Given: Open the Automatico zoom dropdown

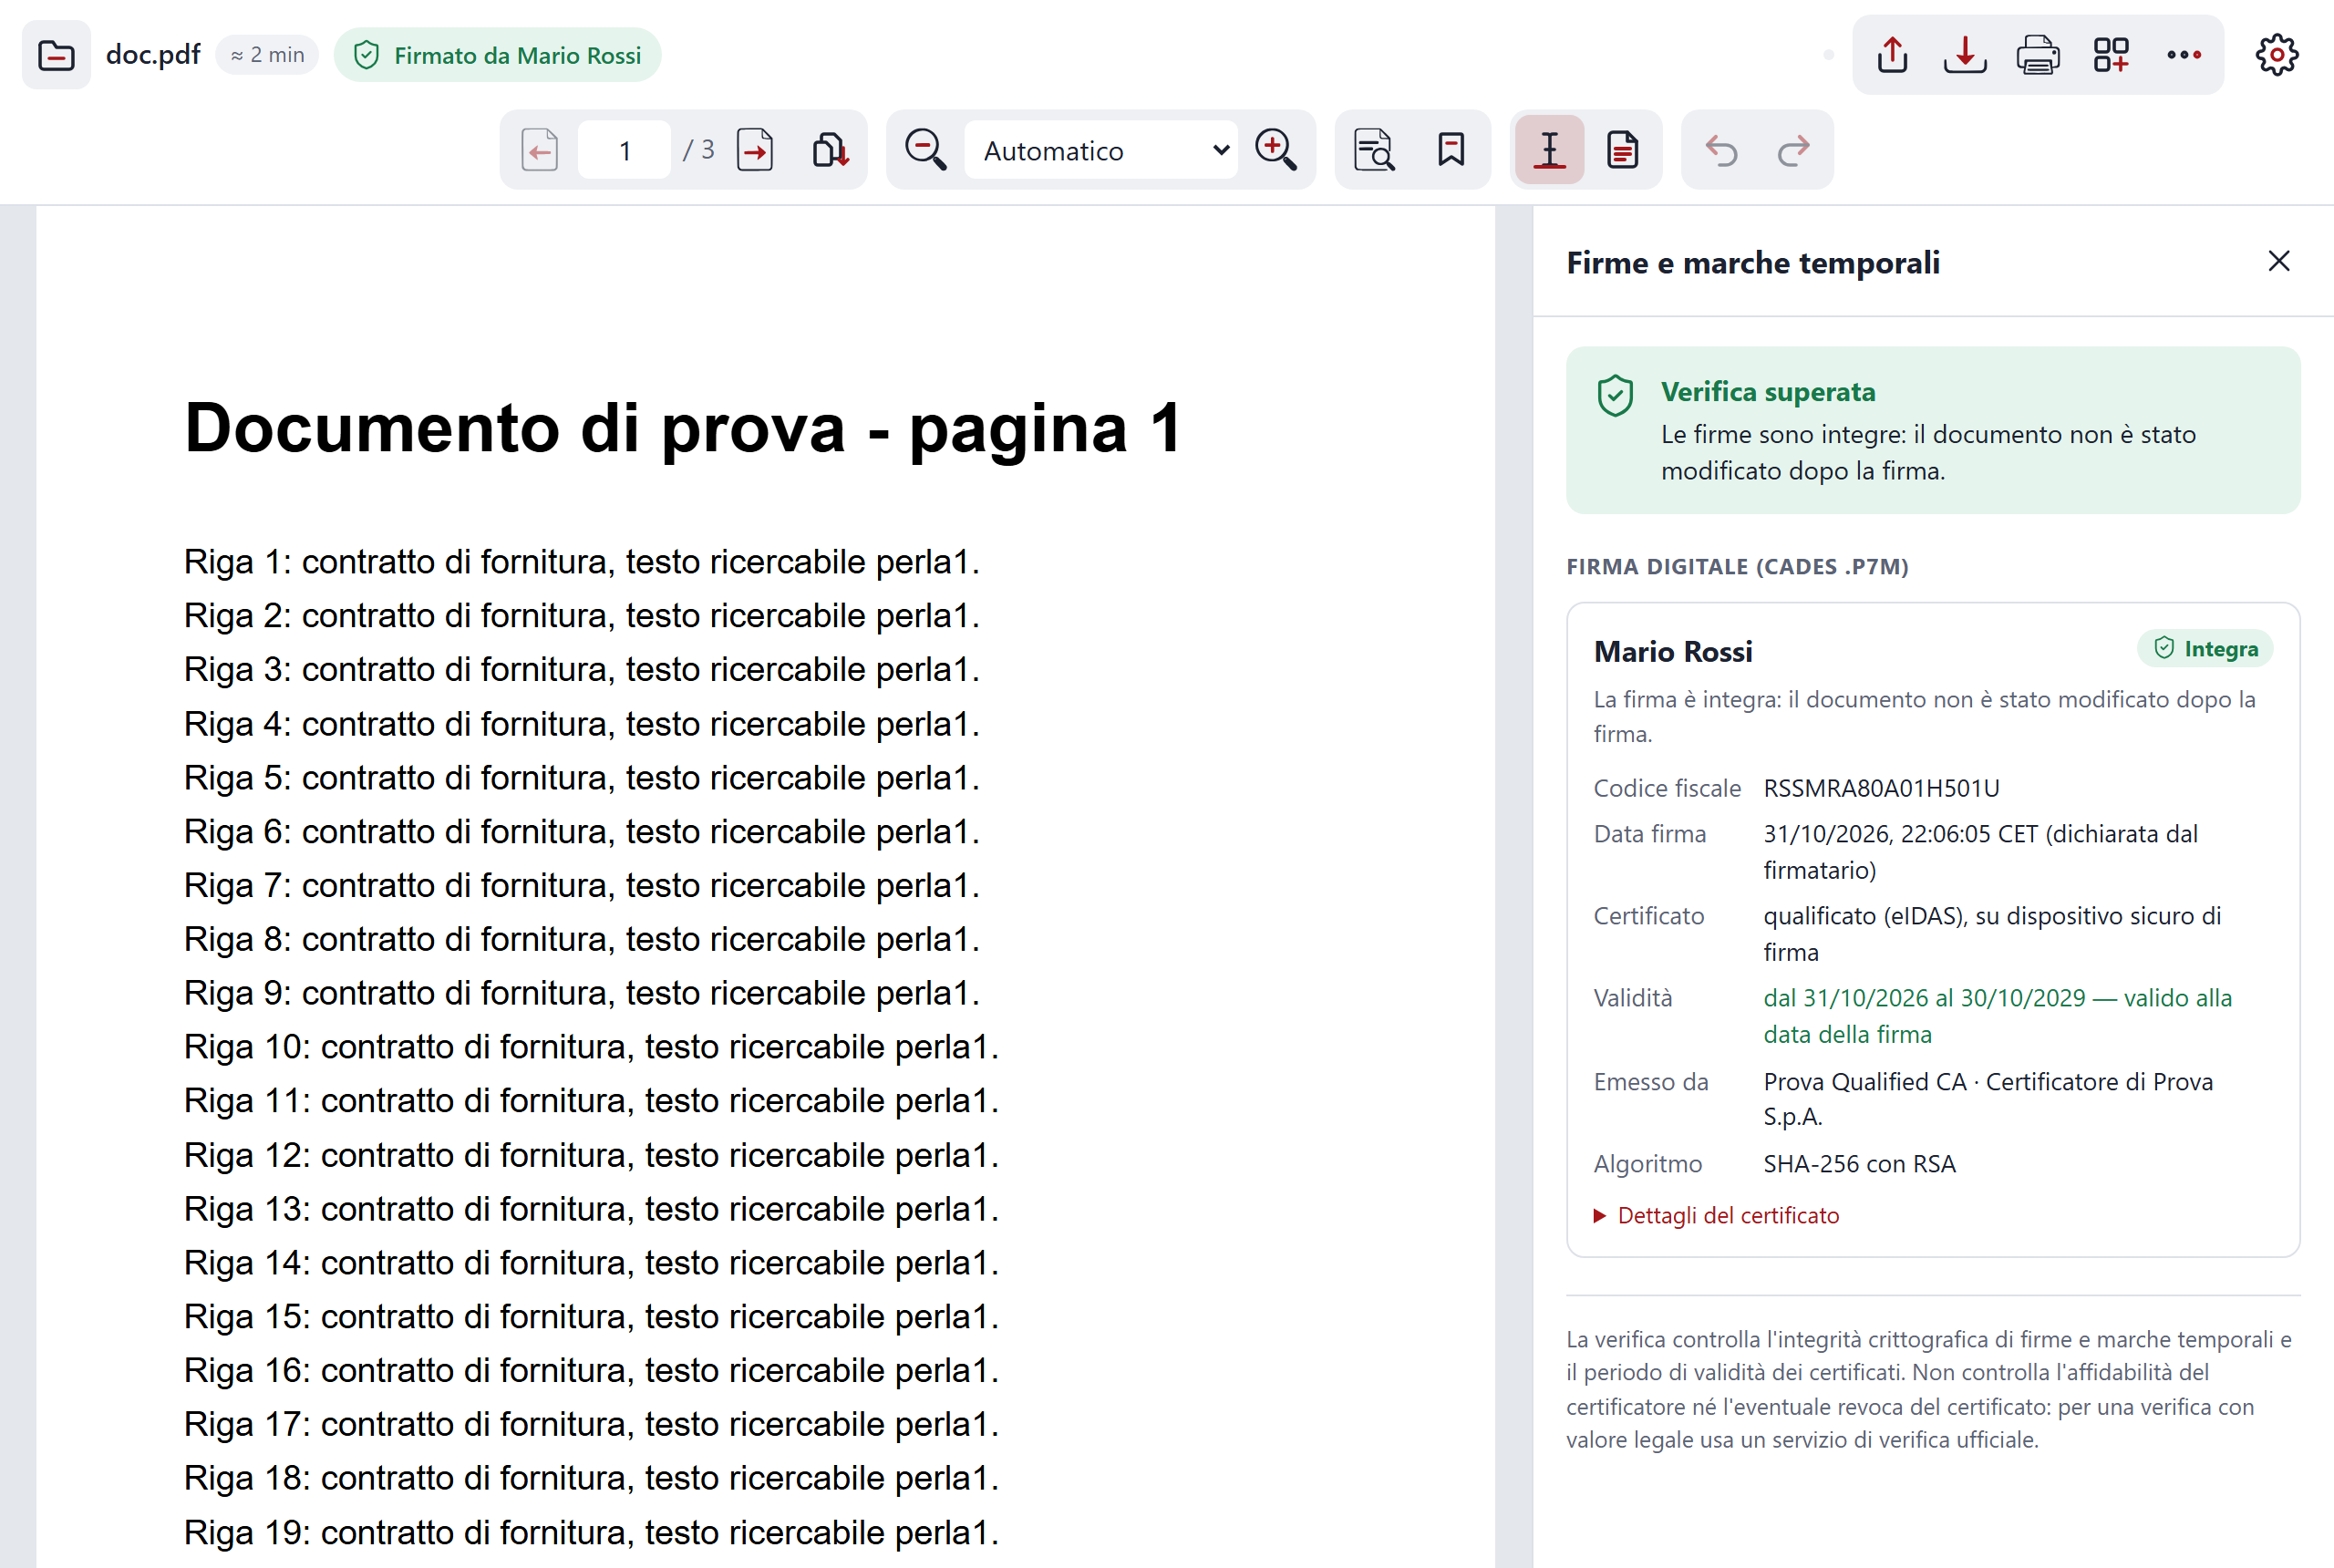Looking at the screenshot, I should click(x=1101, y=150).
